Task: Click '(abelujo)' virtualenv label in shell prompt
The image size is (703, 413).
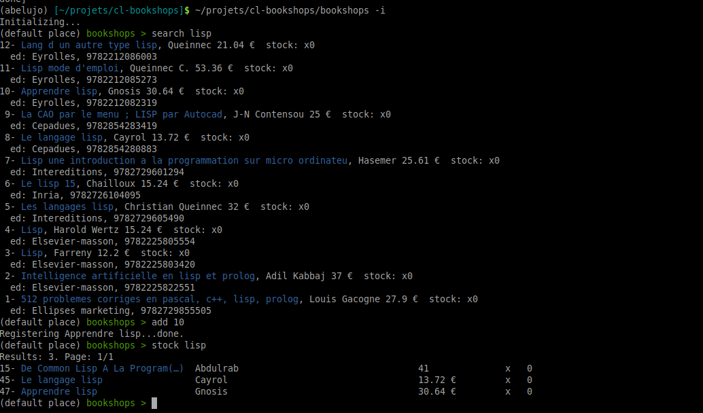Action: pos(24,10)
